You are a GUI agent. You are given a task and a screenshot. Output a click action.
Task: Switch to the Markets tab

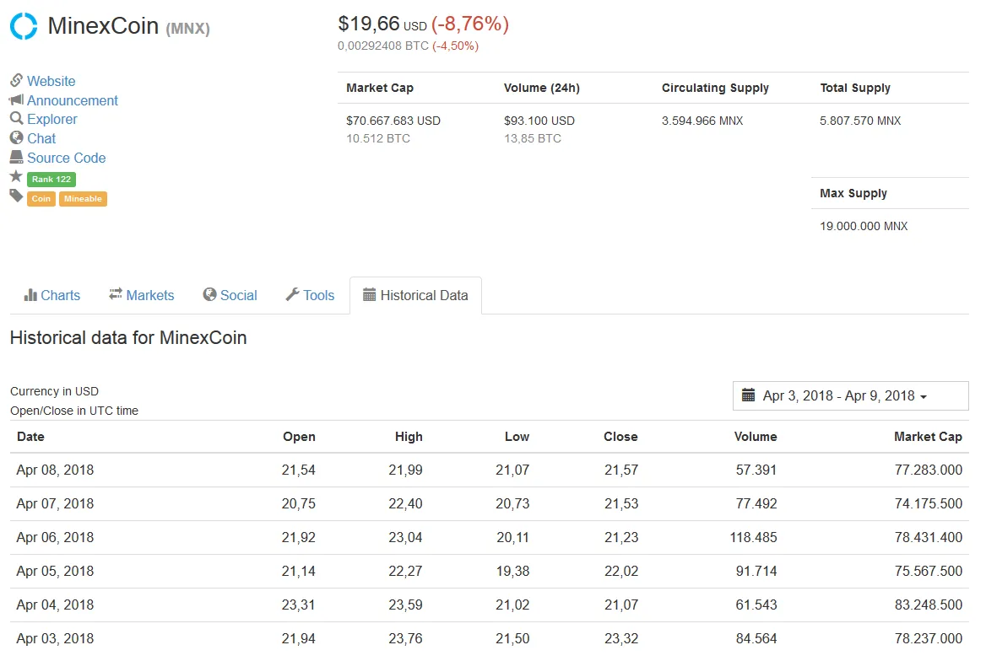pos(142,295)
